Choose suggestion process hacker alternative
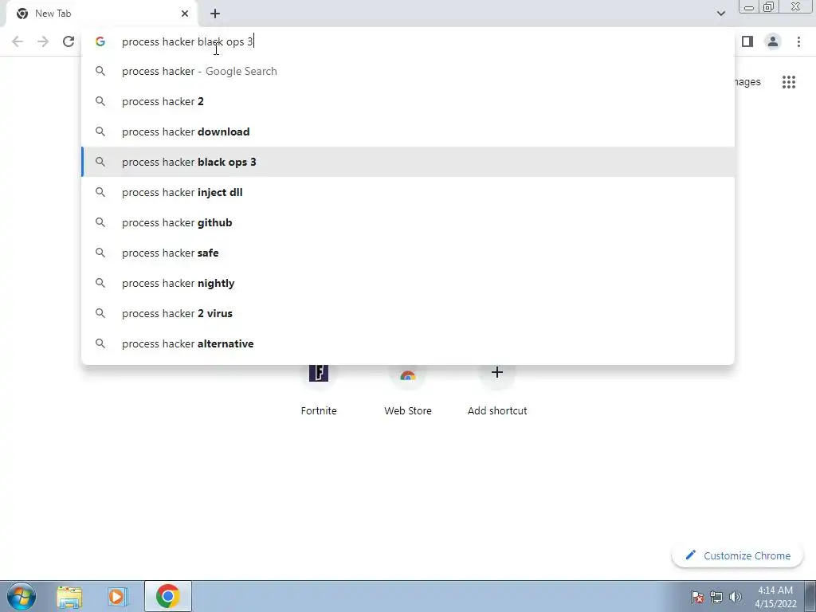 pos(408,343)
